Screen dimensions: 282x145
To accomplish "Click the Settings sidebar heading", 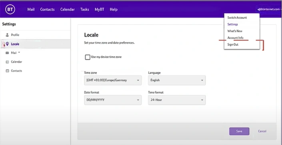I will pos(9,24).
